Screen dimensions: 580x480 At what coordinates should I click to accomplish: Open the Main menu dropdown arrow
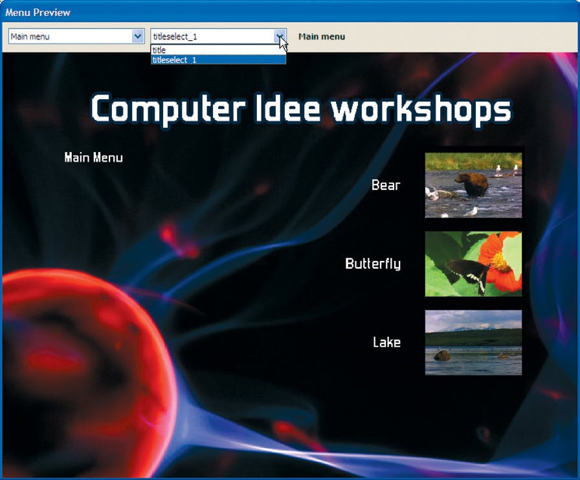[x=138, y=36]
